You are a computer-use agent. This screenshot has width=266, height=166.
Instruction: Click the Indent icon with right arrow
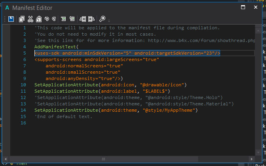tap(91, 19)
